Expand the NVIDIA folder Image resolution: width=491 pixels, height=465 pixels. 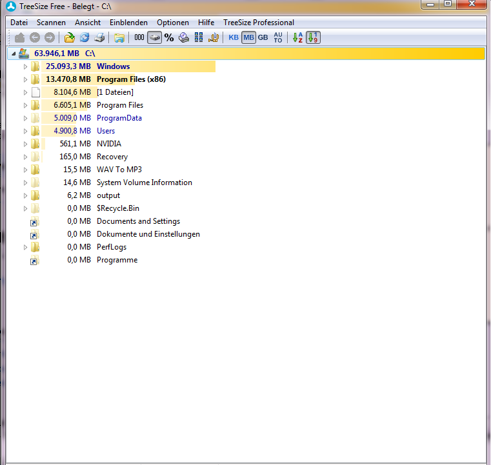25,144
